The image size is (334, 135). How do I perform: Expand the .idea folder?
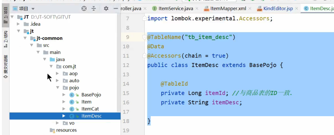[x=18, y=24]
